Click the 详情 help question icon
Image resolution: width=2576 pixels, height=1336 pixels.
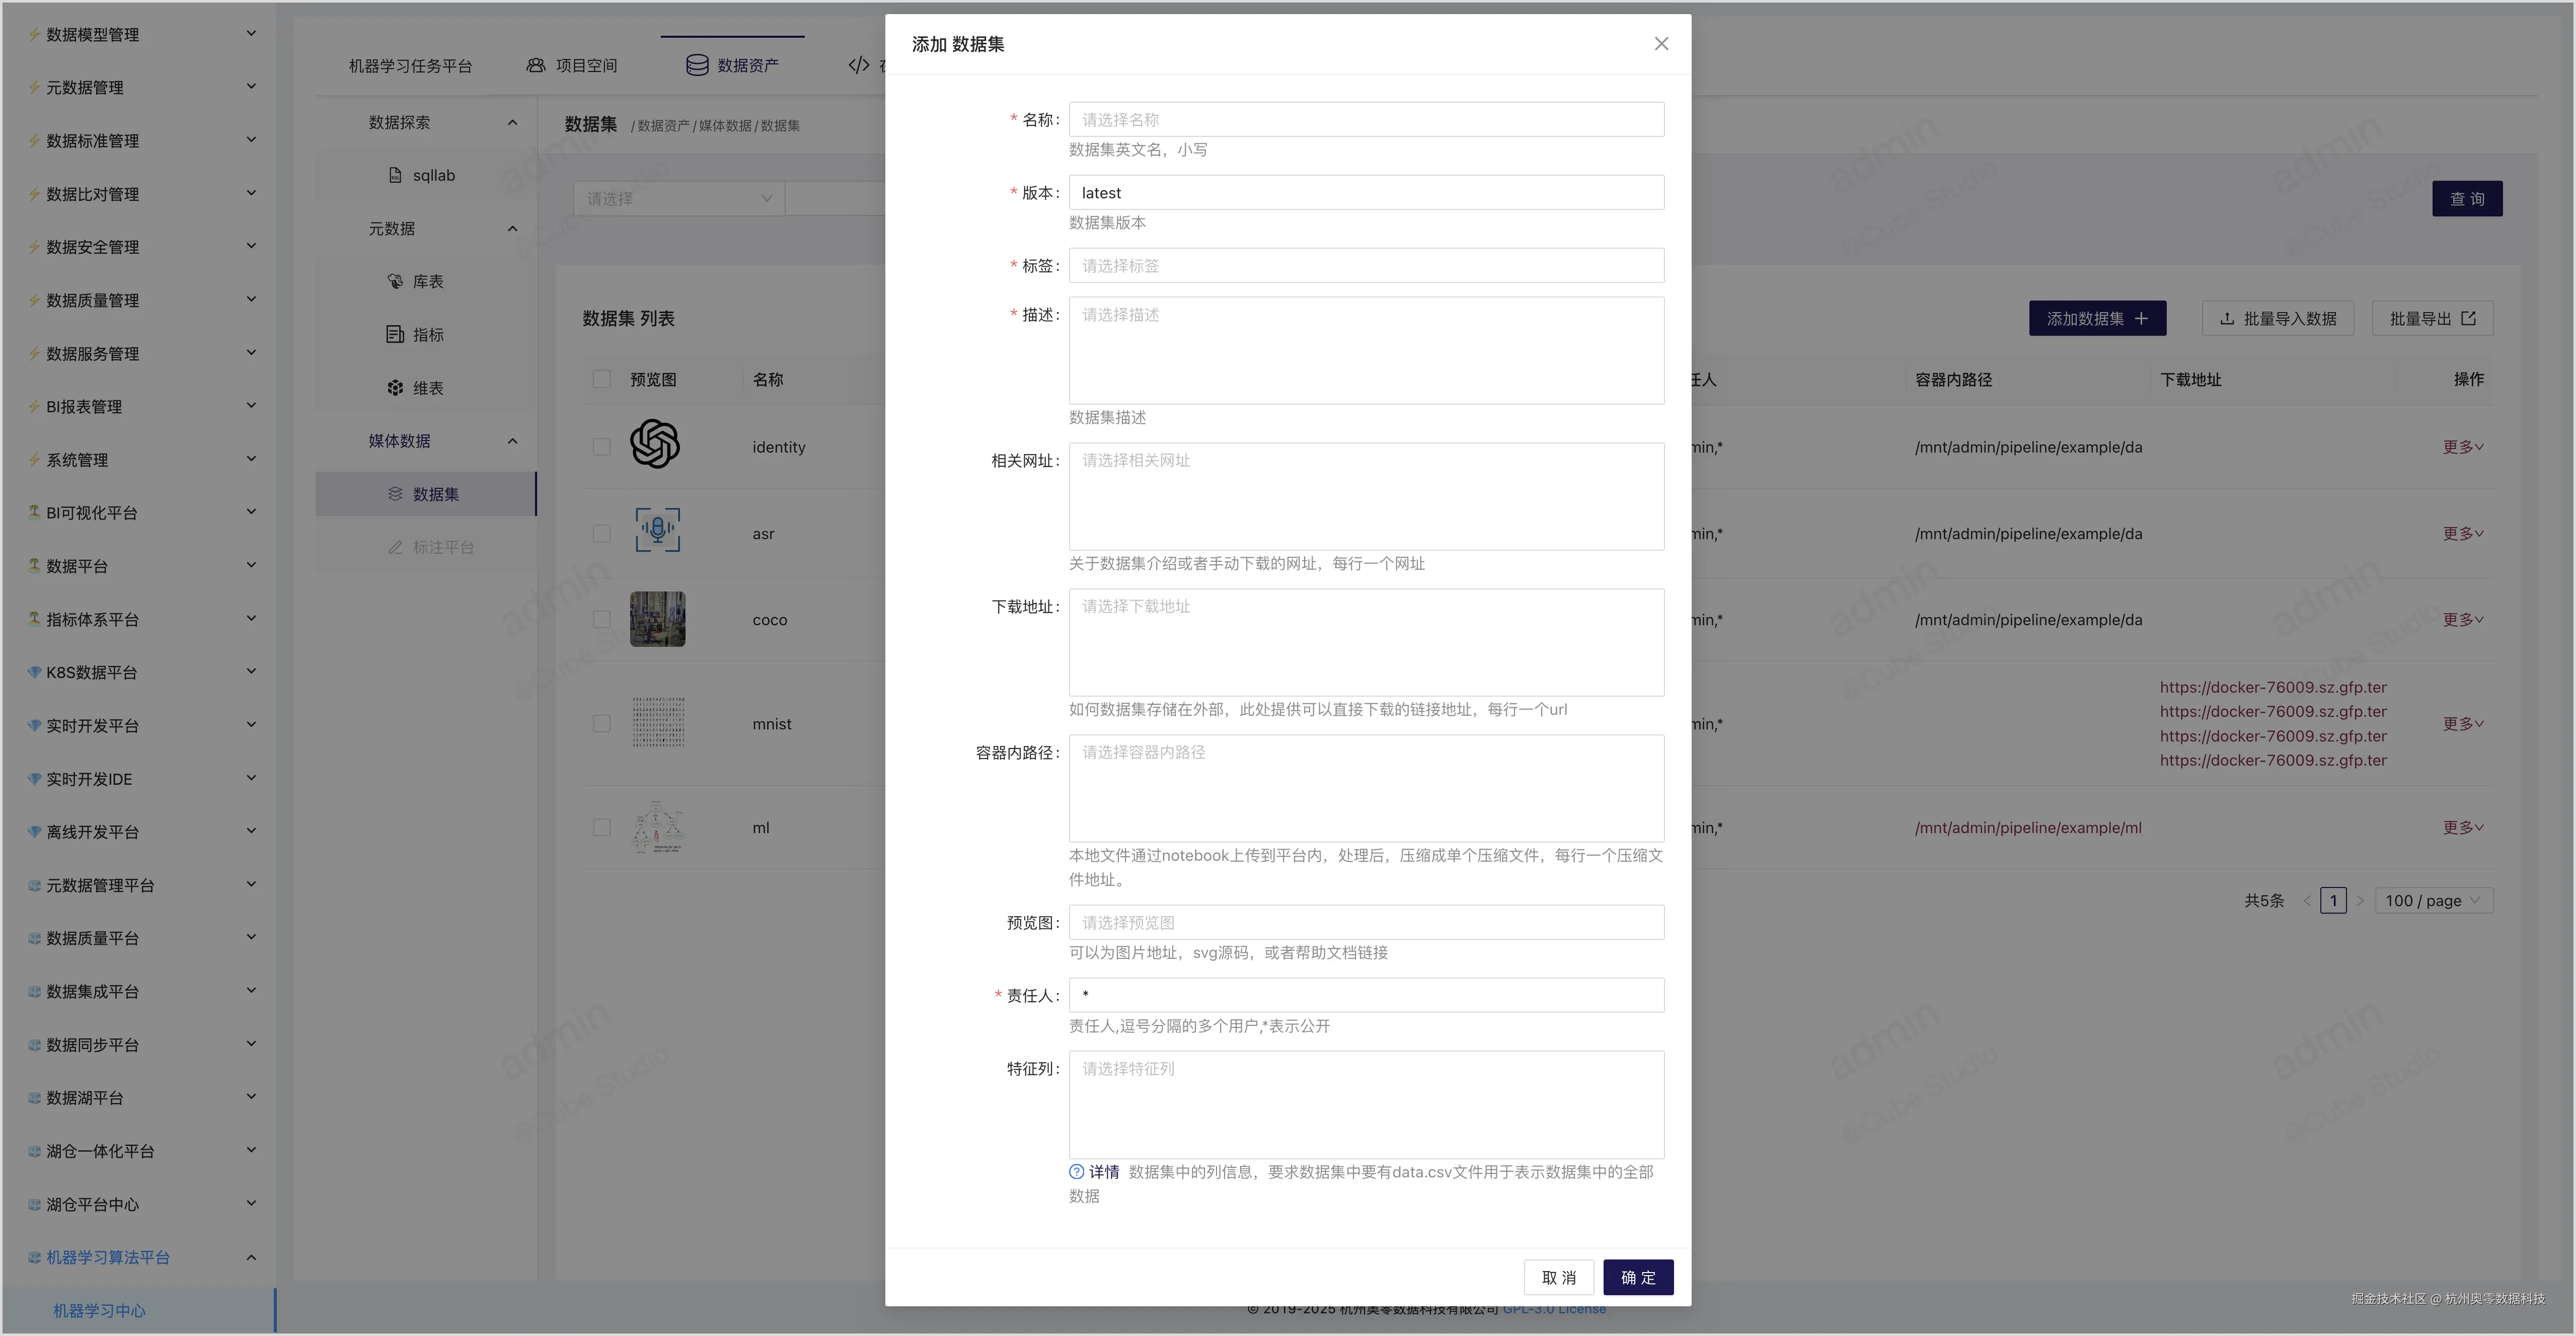1076,1172
